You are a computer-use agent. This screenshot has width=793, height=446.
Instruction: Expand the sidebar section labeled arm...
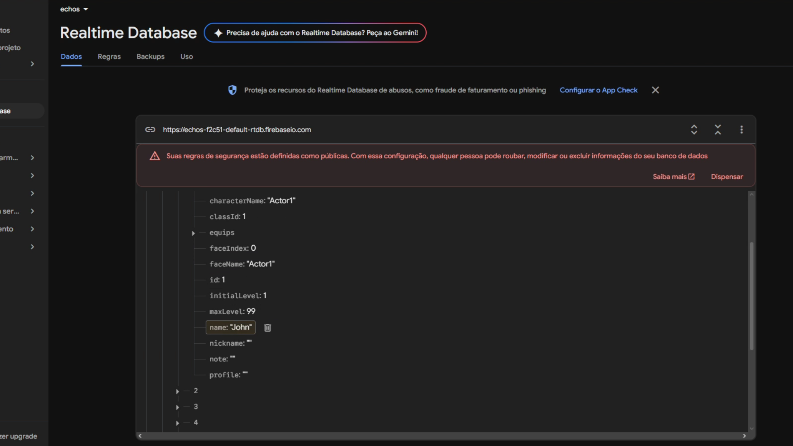[32, 158]
